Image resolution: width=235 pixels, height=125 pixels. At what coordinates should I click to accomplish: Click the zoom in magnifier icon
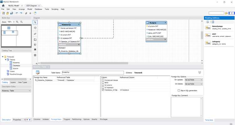click(x=17, y=22)
